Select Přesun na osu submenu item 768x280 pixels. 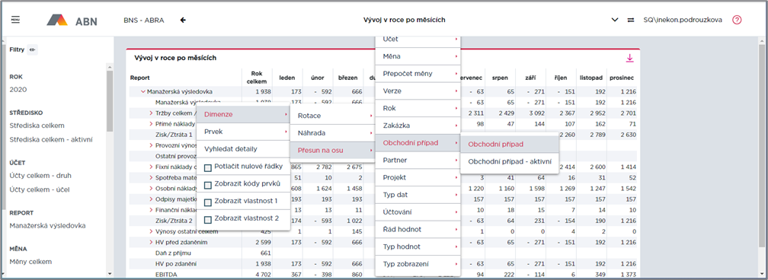point(332,151)
